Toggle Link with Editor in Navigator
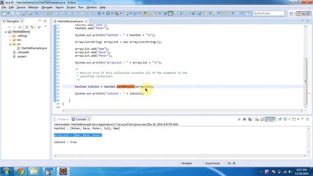This screenshot has height=176, width=313. pos(32,27)
